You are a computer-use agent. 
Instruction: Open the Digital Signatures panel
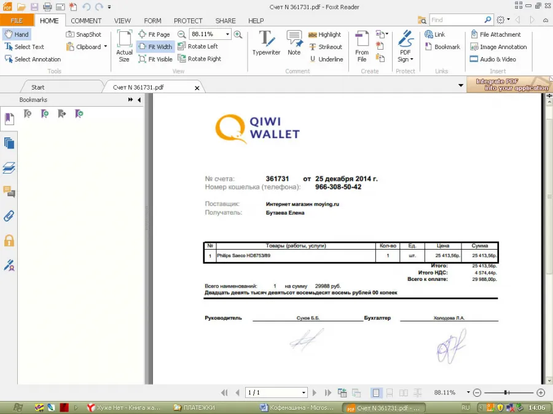pos(9,265)
